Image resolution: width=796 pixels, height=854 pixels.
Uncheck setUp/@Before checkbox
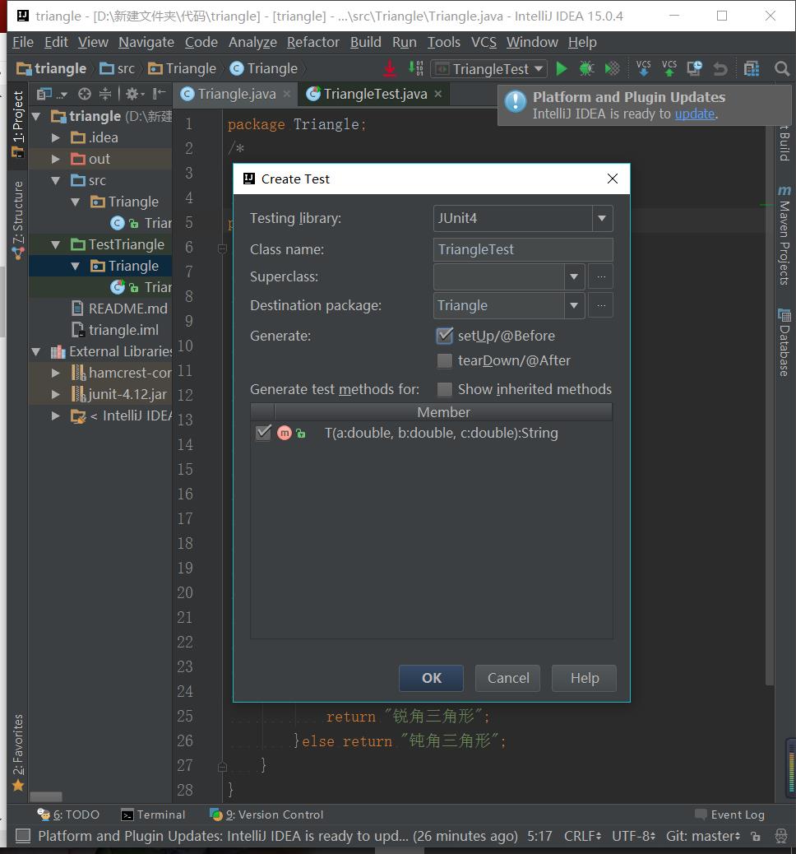point(445,336)
